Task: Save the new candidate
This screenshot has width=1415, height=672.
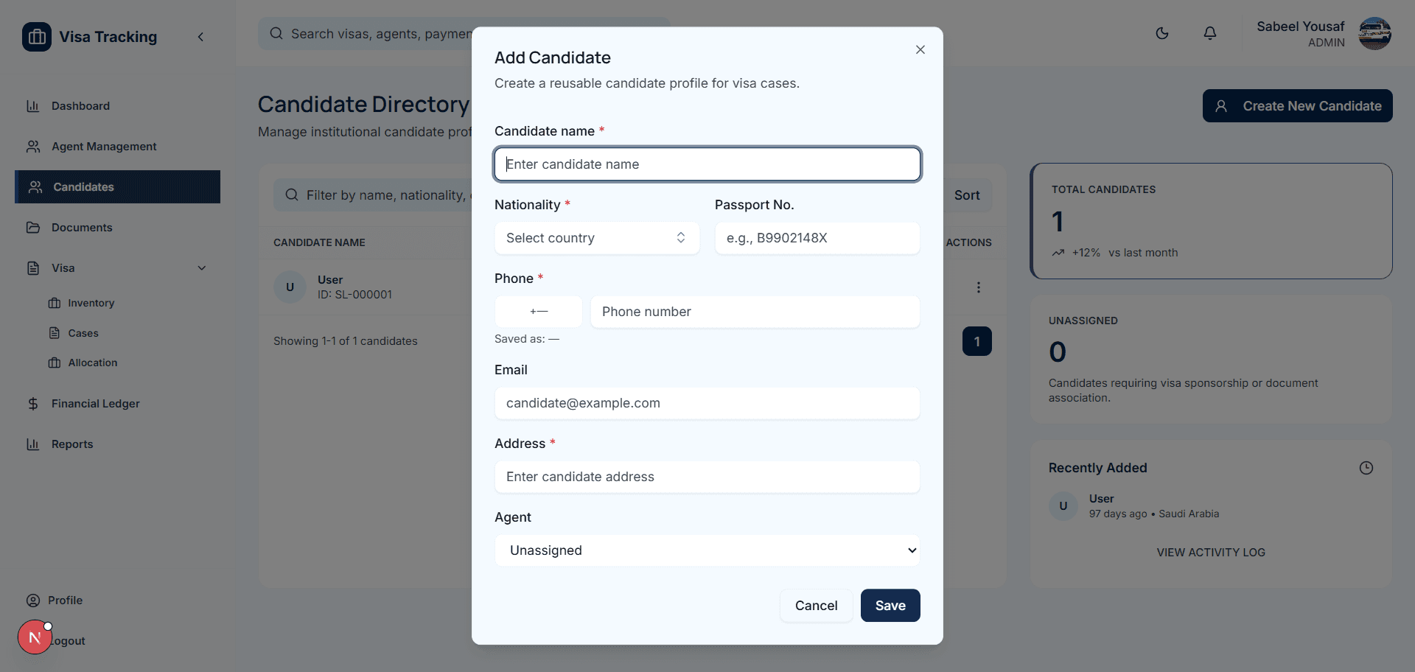Action: click(890, 606)
